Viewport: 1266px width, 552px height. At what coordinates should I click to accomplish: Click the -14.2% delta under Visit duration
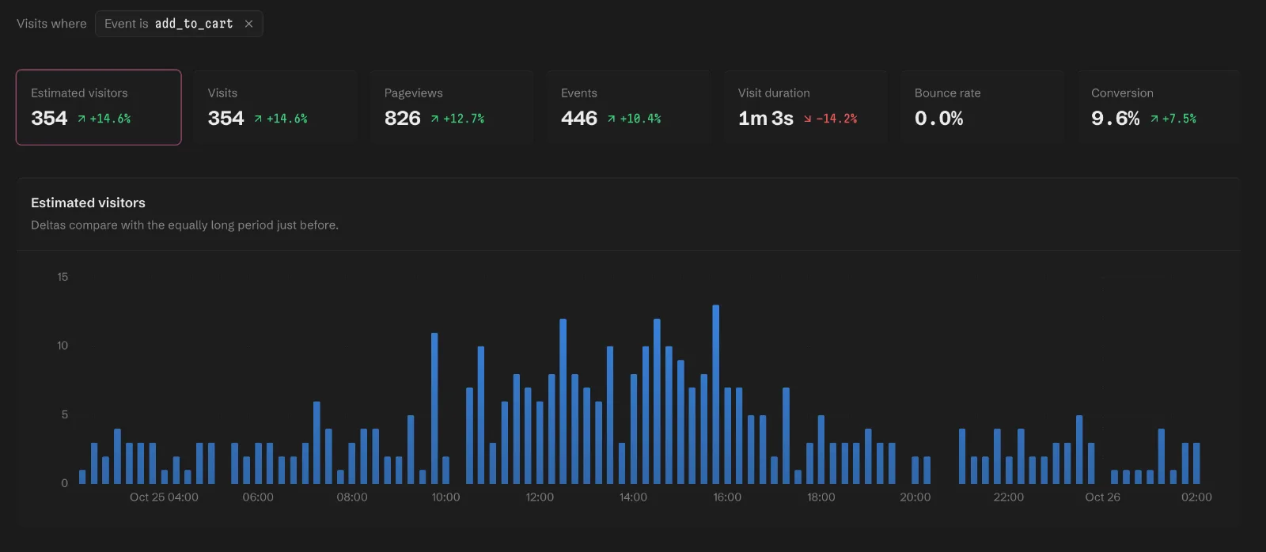click(830, 119)
